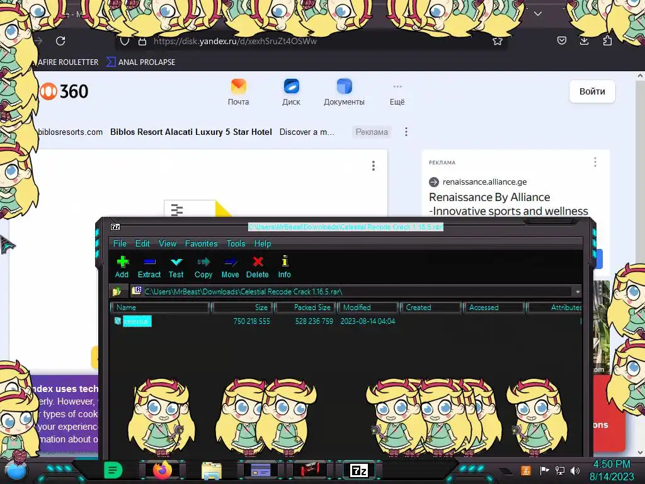Open the 7-Zip Edit menu
The height and width of the screenshot is (484, 645).
coord(142,243)
